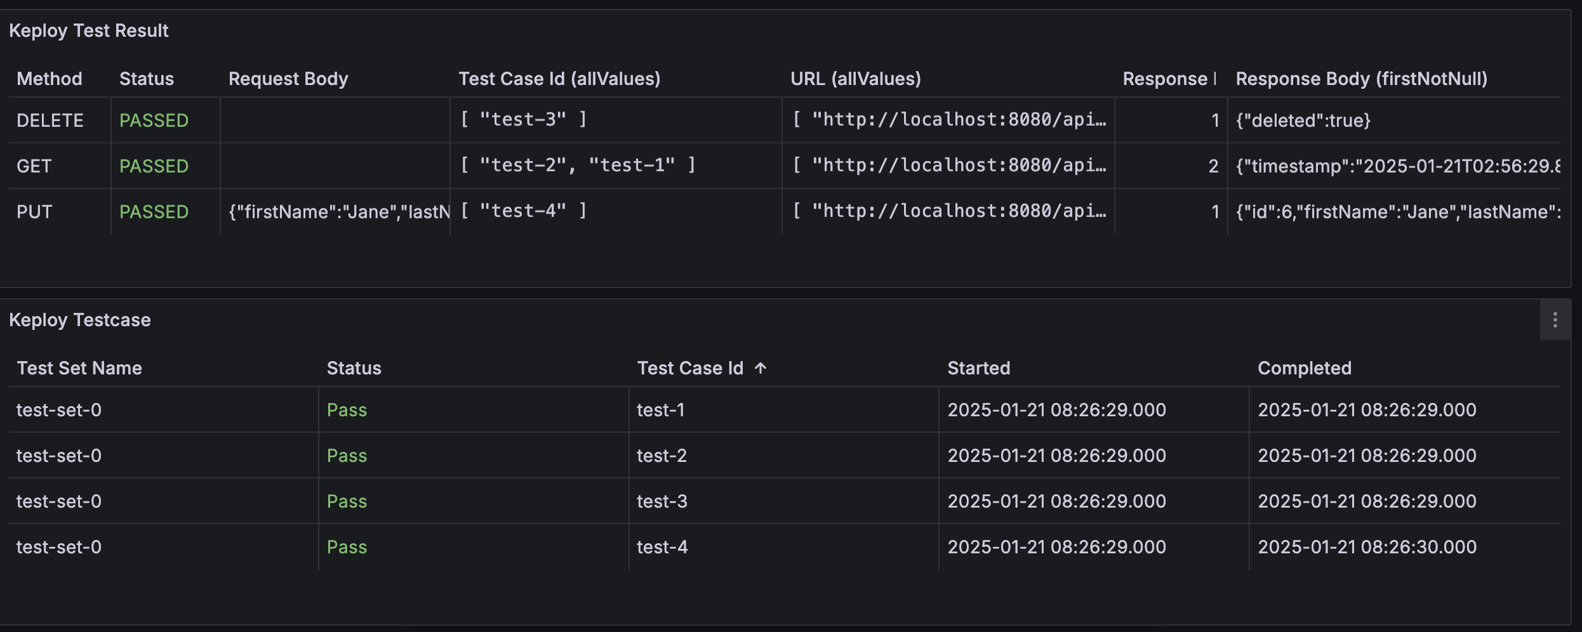Viewport: 1582px width, 632px height.
Task: Click the {"deleted":true} response body
Action: (1303, 121)
